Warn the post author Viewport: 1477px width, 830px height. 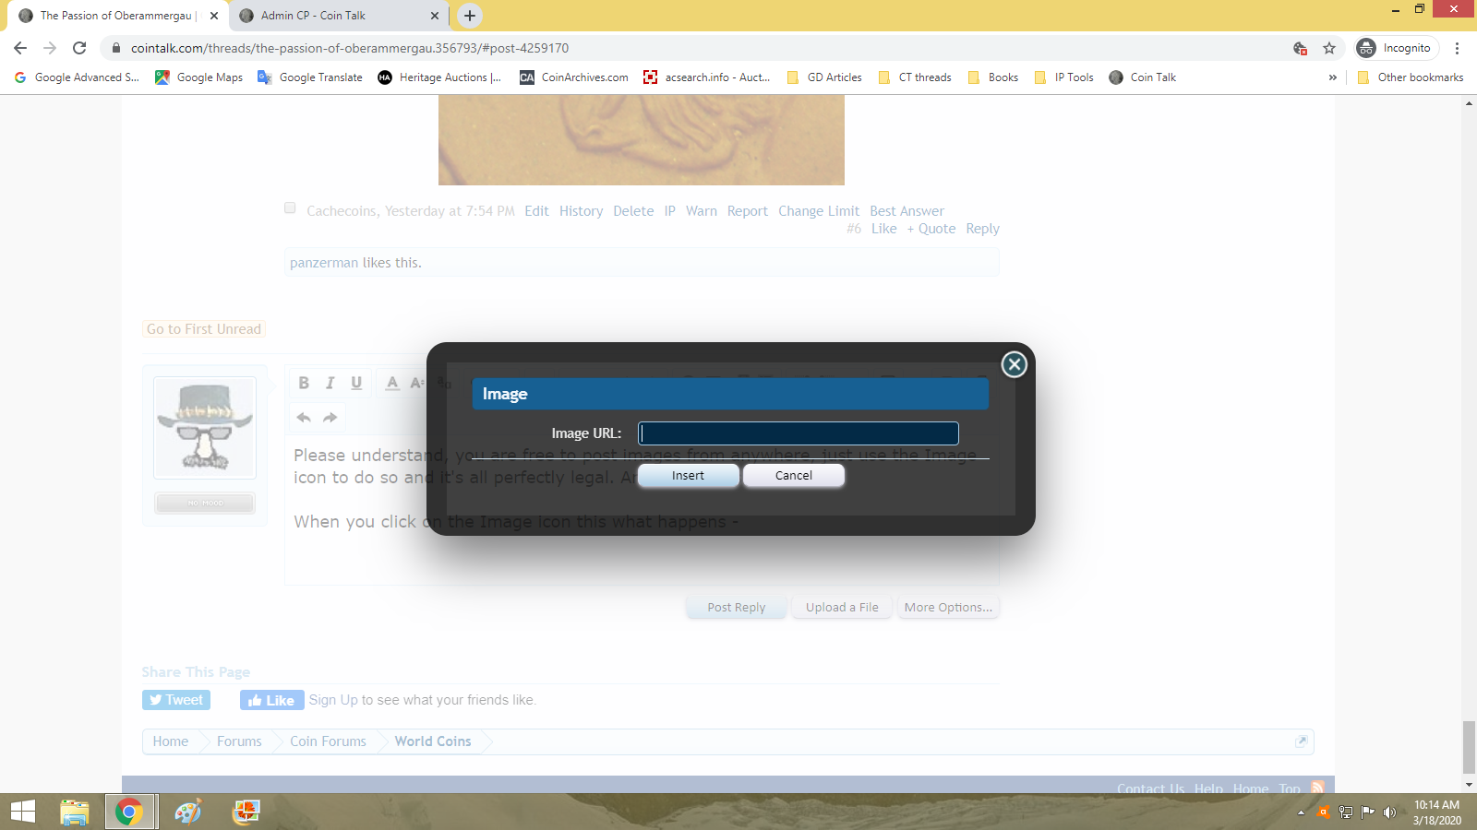pyautogui.click(x=702, y=211)
